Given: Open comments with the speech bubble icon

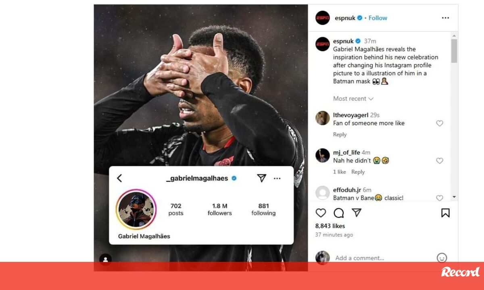Looking at the screenshot, I should coord(339,213).
